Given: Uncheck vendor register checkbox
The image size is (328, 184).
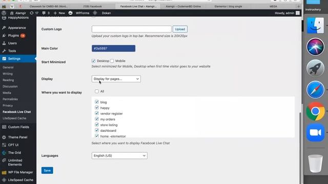Looking at the screenshot, I should 97,113.
